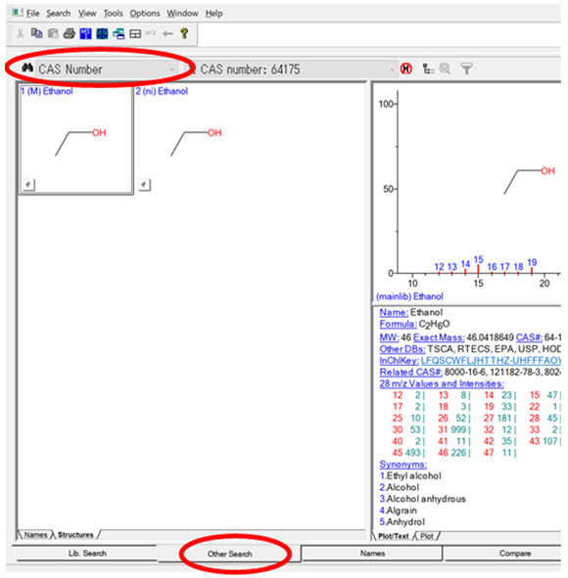Click the red circled H icon
The width and height of the screenshot is (568, 578).
[406, 68]
